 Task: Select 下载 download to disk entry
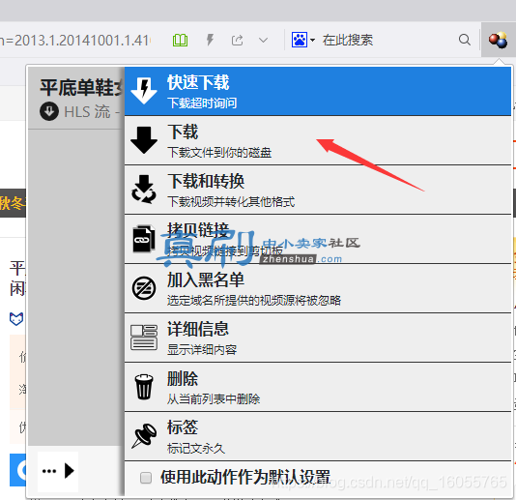[318, 140]
